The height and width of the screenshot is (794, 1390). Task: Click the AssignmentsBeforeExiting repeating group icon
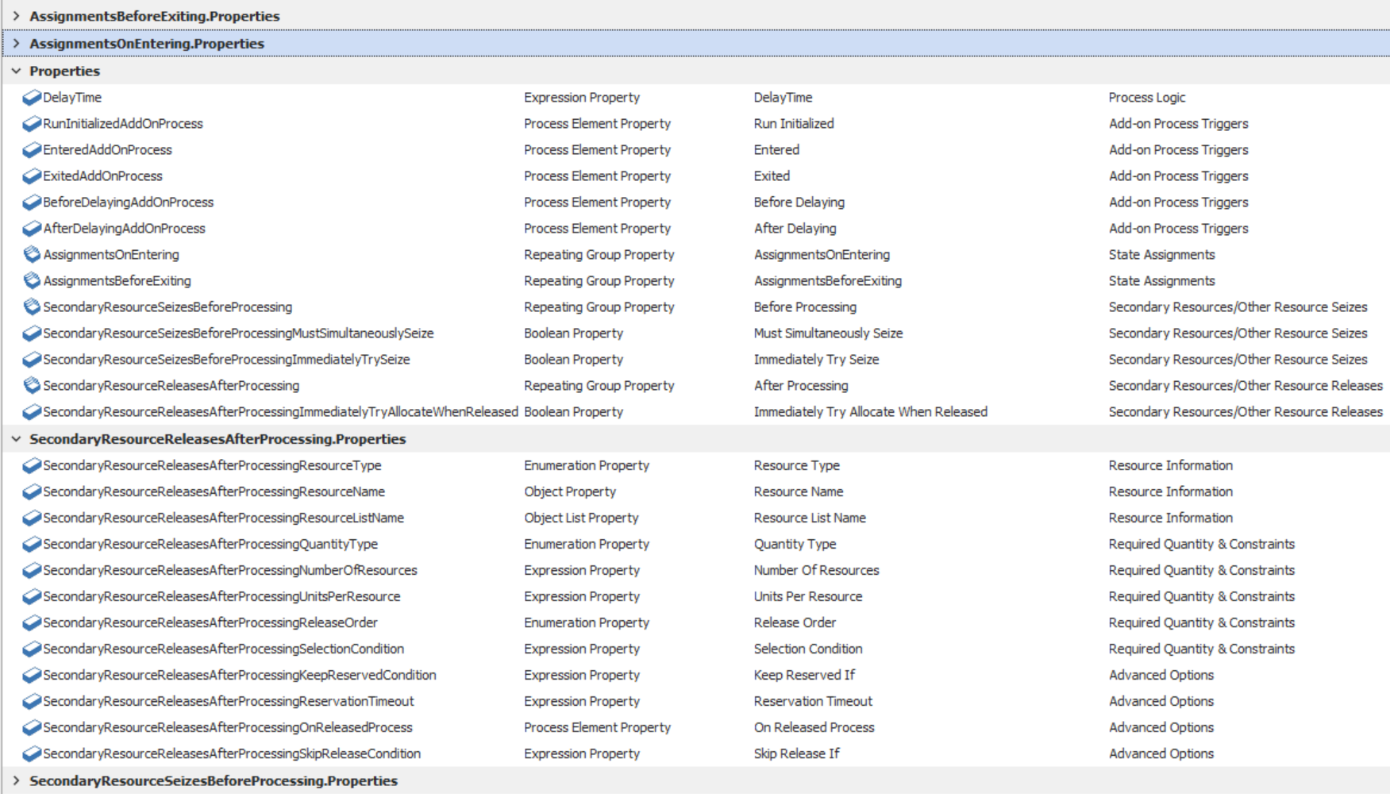coord(32,281)
